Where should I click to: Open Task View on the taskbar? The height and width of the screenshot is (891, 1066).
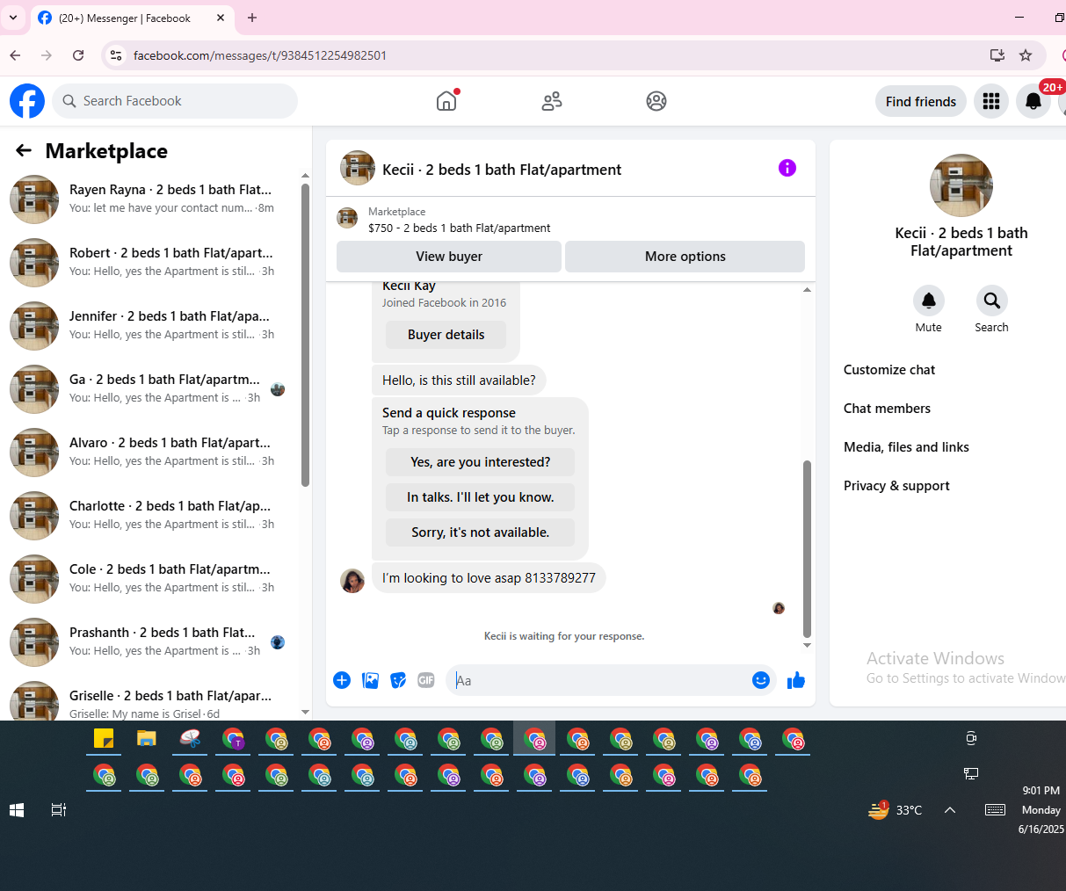tap(59, 810)
